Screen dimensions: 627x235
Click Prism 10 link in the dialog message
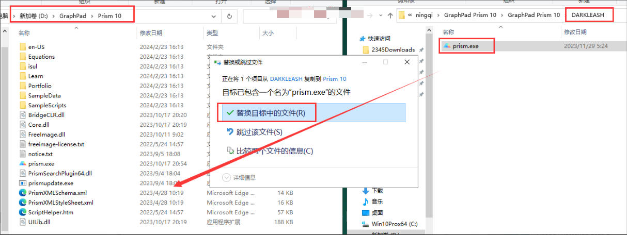coord(335,79)
